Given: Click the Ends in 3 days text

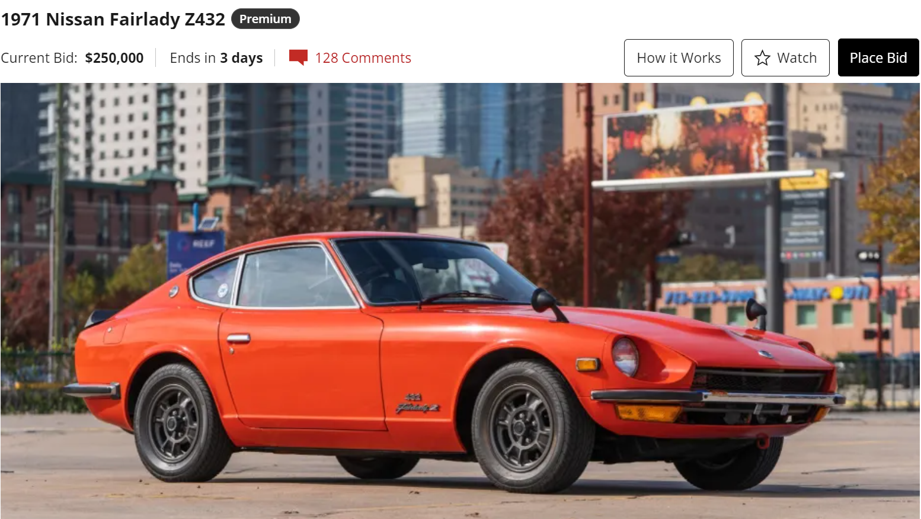Looking at the screenshot, I should (216, 58).
